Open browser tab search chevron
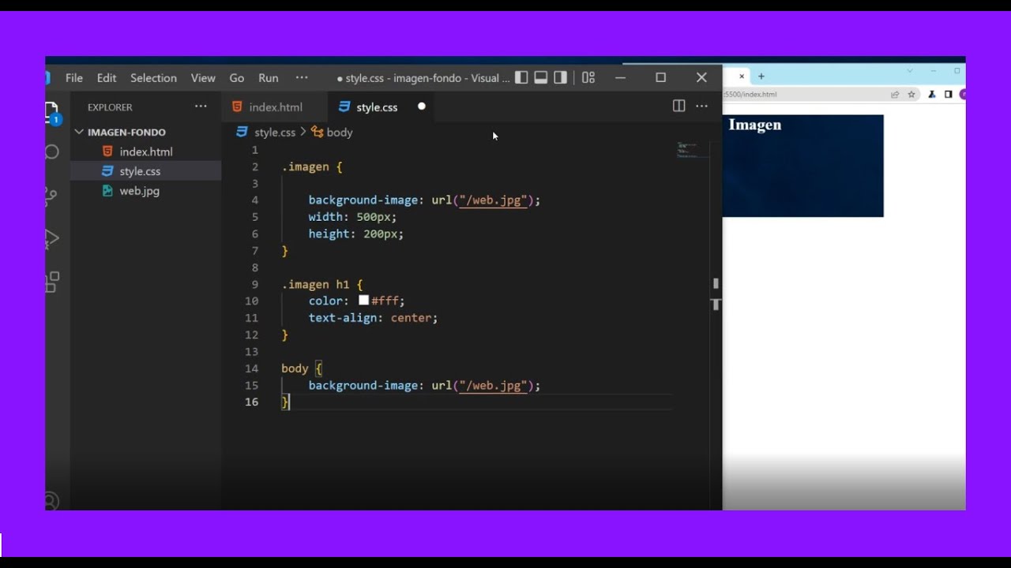 pyautogui.click(x=910, y=71)
